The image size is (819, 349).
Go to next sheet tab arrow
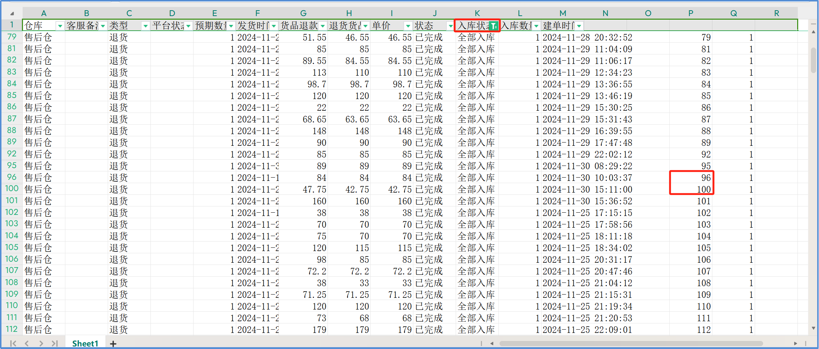click(41, 344)
